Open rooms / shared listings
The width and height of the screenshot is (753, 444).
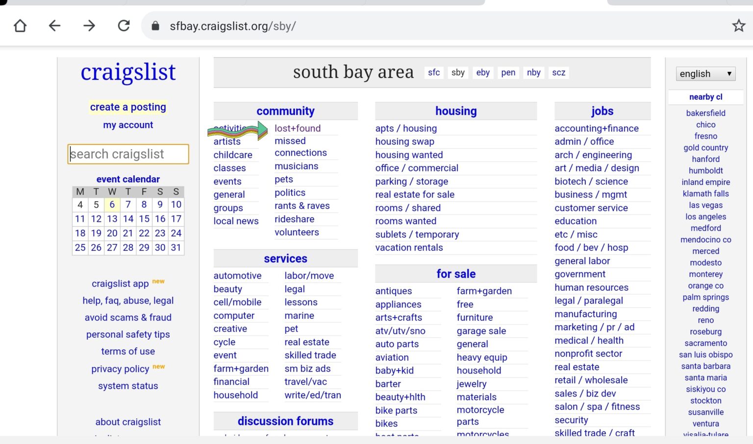click(408, 208)
